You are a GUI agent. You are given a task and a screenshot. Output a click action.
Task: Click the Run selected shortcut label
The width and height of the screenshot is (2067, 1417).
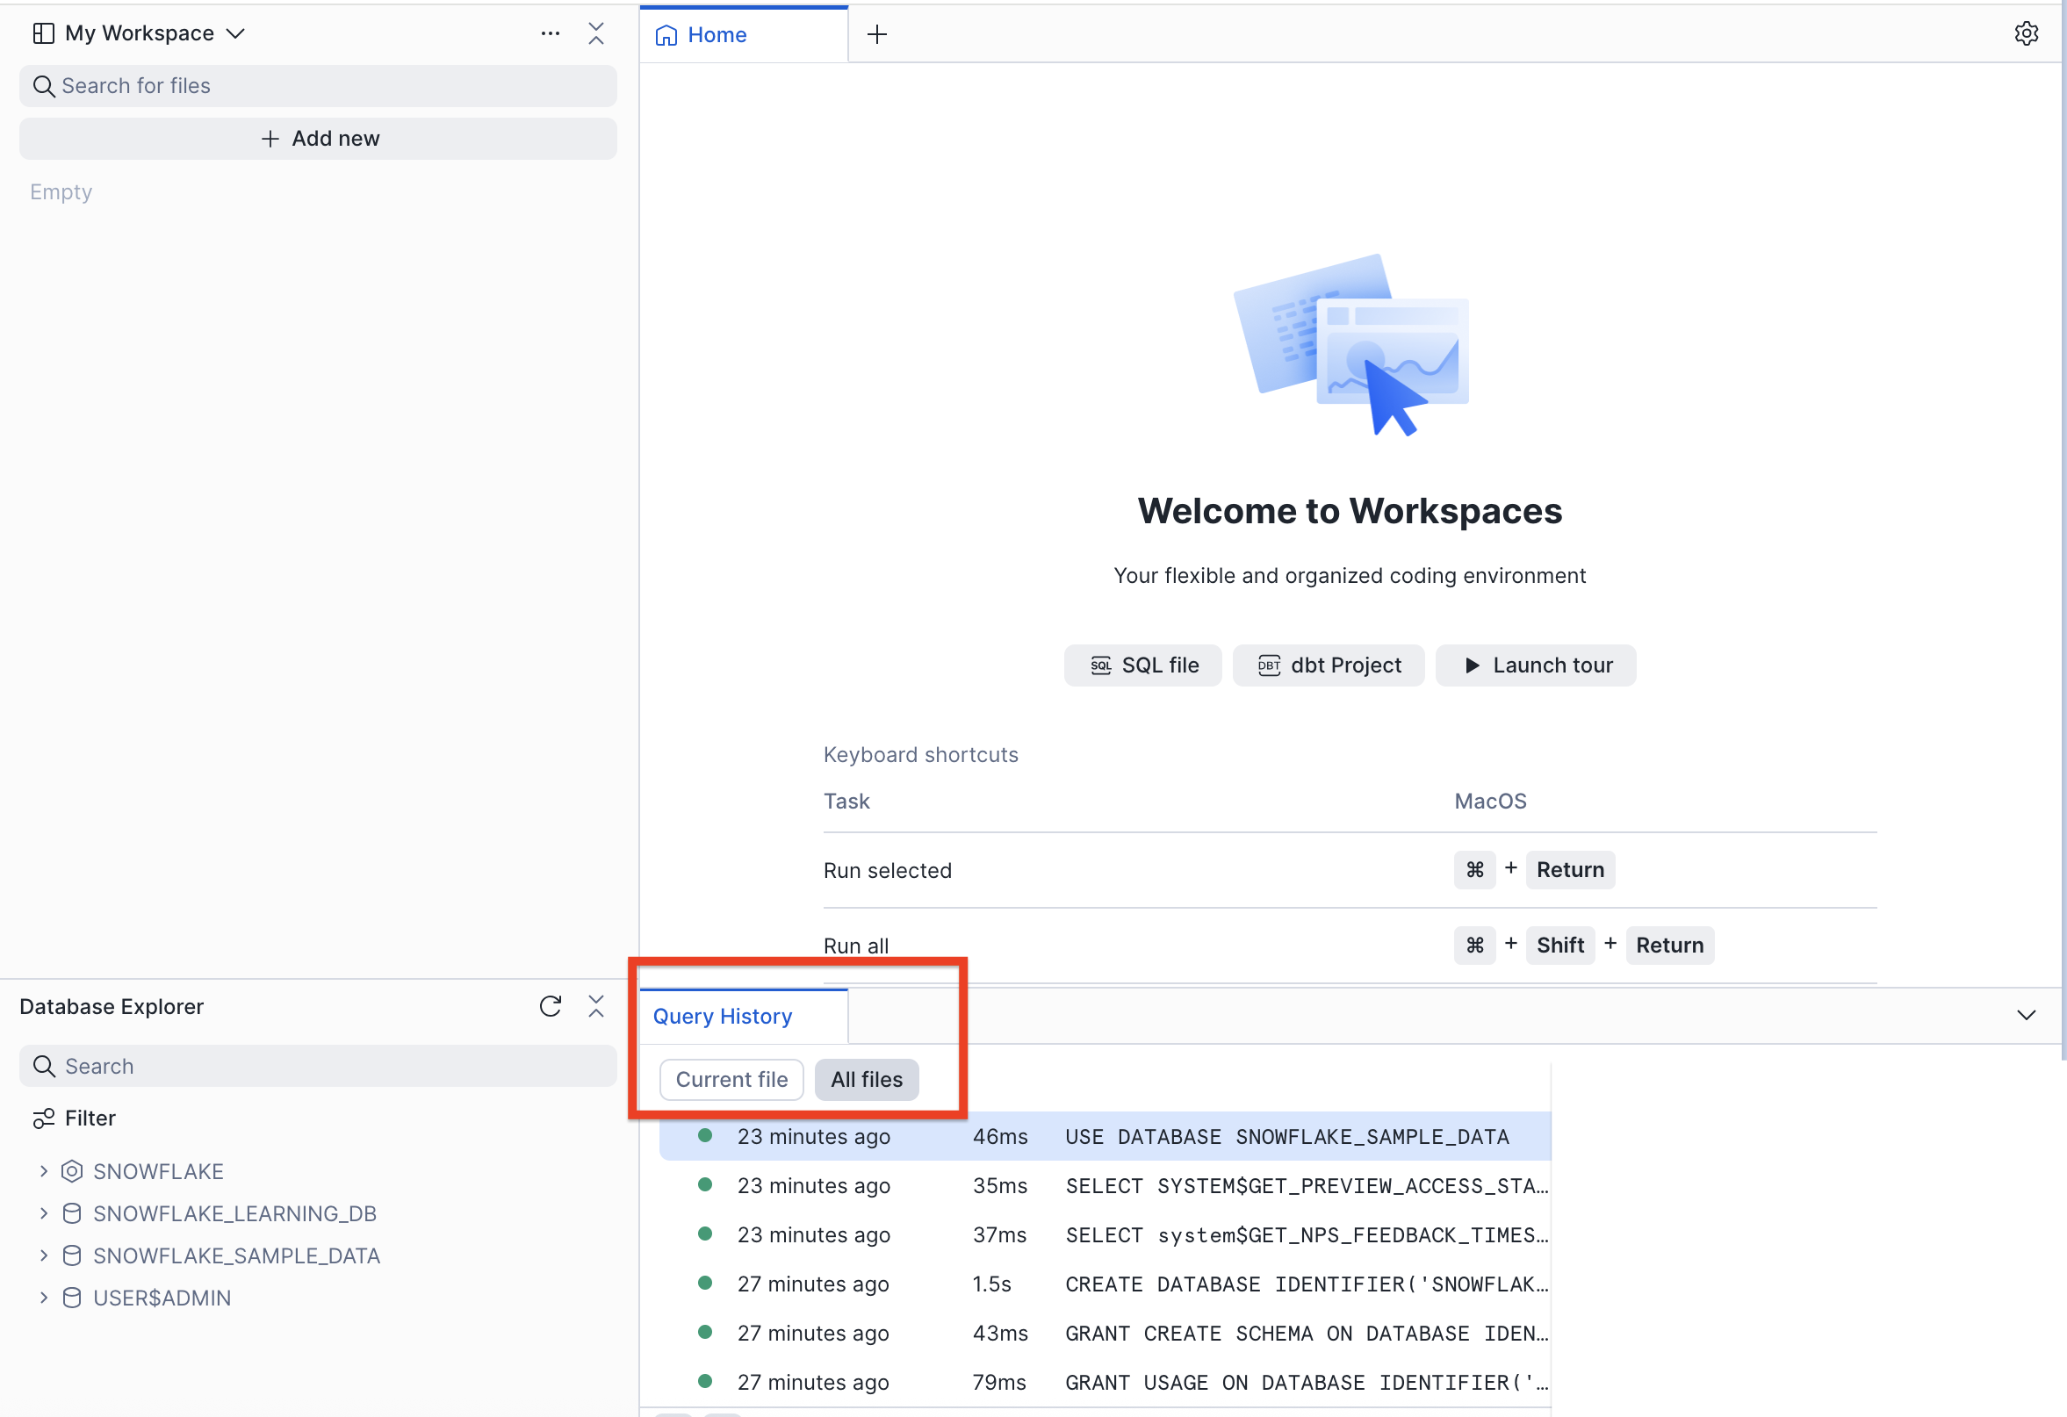(x=887, y=870)
